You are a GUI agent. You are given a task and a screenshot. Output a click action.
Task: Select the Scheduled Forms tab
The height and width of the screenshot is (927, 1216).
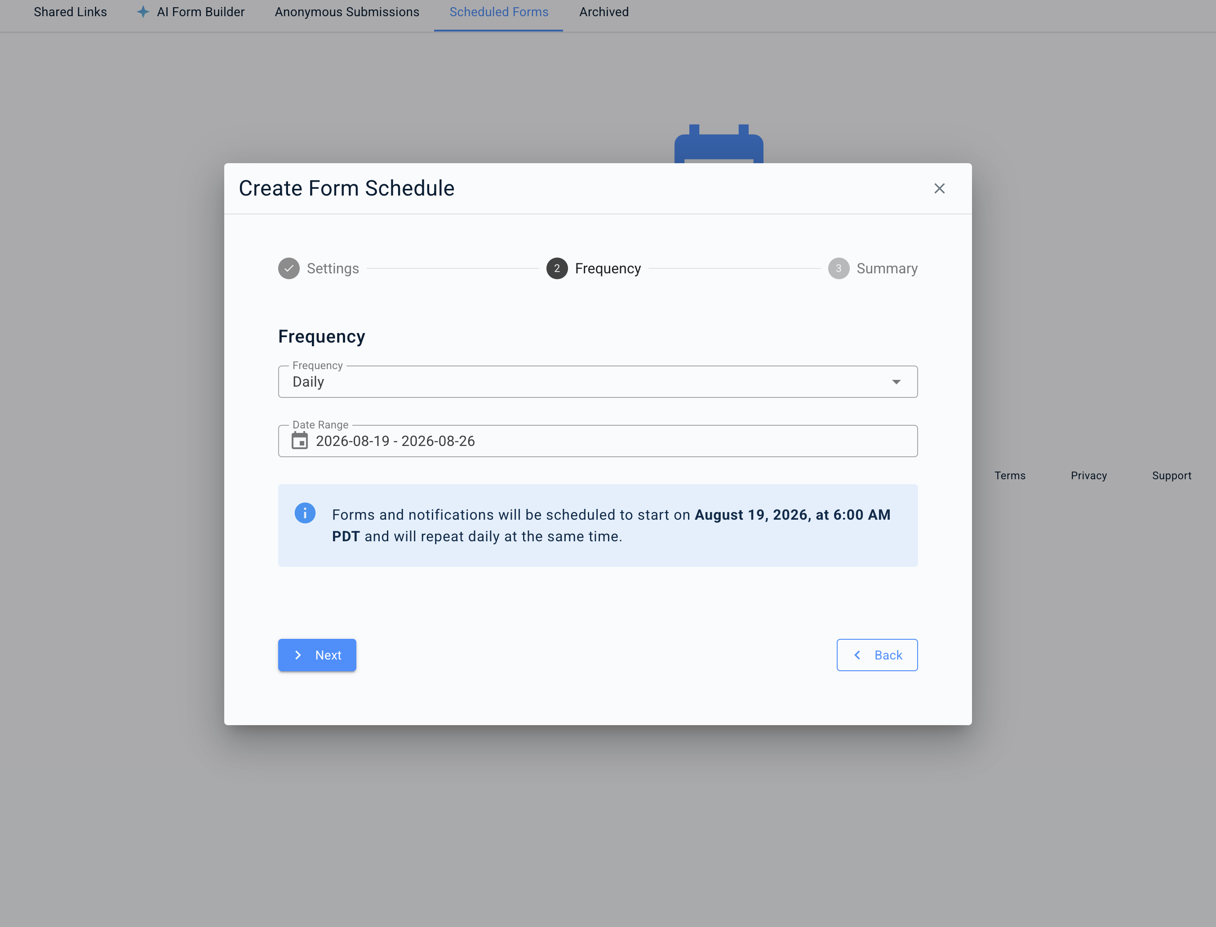point(498,12)
